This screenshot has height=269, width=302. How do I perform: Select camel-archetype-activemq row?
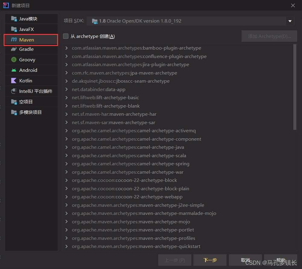[177, 131]
